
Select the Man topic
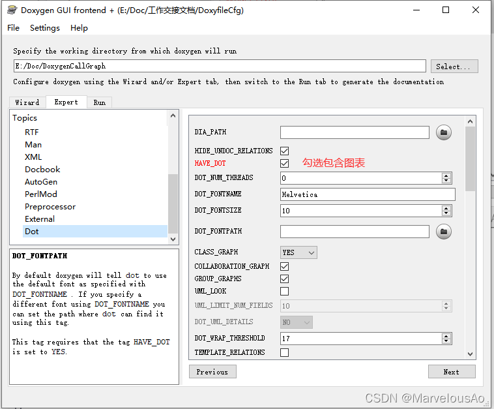[x=33, y=144]
